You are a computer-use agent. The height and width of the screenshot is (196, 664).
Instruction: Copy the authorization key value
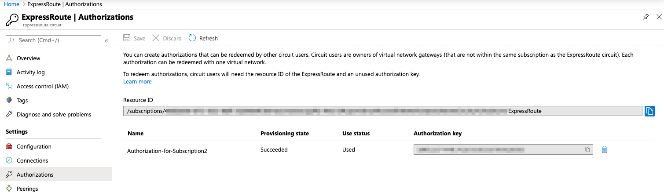click(587, 149)
